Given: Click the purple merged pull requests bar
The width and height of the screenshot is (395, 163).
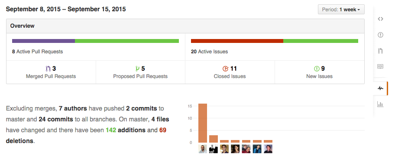Looking at the screenshot, I should 44,41.
